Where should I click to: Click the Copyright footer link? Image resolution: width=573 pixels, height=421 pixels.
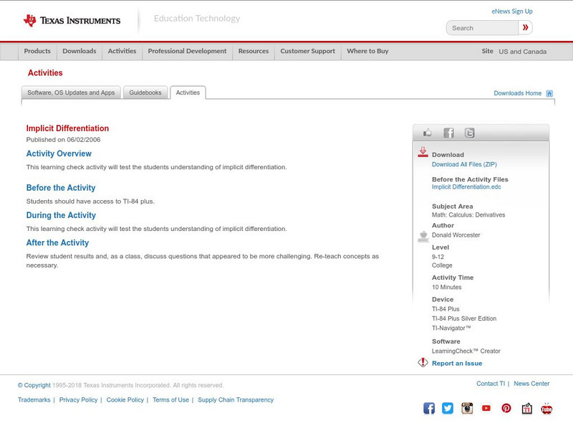point(34,385)
